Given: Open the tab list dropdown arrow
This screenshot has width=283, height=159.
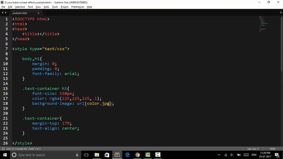Looking at the screenshot, I should tap(281, 13).
